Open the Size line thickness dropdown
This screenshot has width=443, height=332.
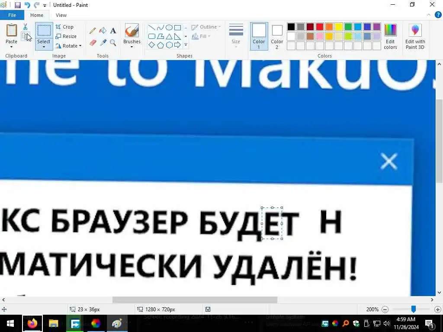236,36
